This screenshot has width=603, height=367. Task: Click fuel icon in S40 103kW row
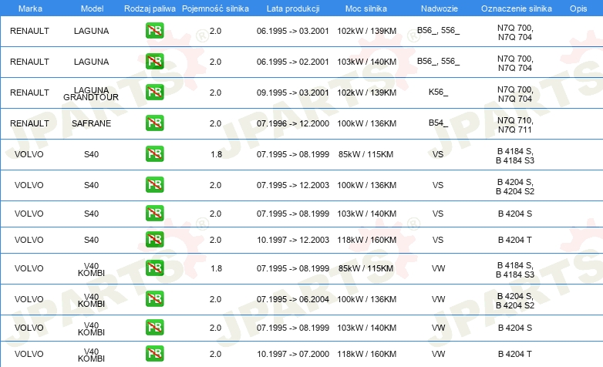(x=154, y=213)
